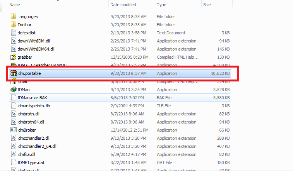Click the 180 KB size value
Viewport: 293px width, 171px height.
[223, 163]
